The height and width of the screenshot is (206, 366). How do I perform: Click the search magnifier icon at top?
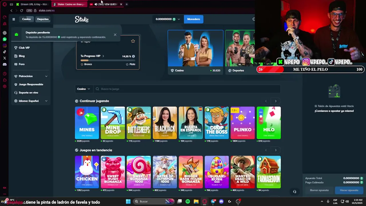pyautogui.click(x=253, y=19)
